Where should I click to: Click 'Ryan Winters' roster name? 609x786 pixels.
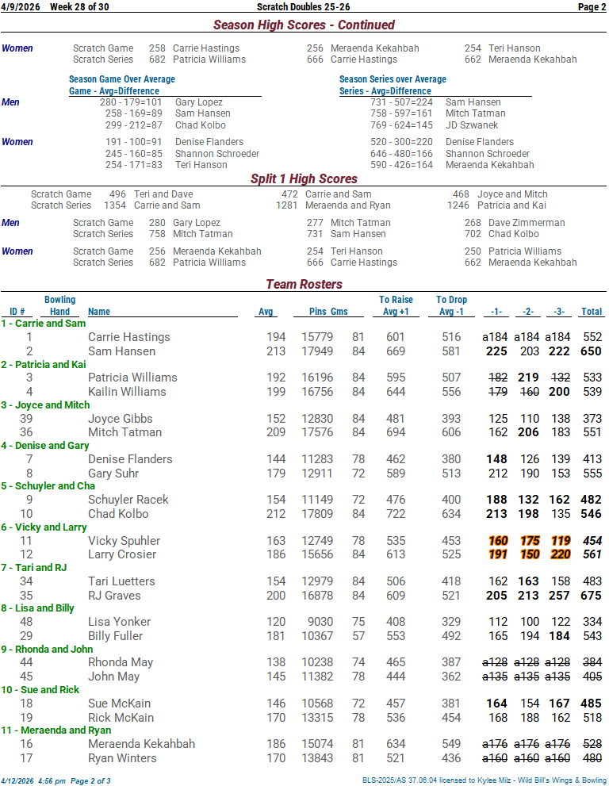pos(122,758)
